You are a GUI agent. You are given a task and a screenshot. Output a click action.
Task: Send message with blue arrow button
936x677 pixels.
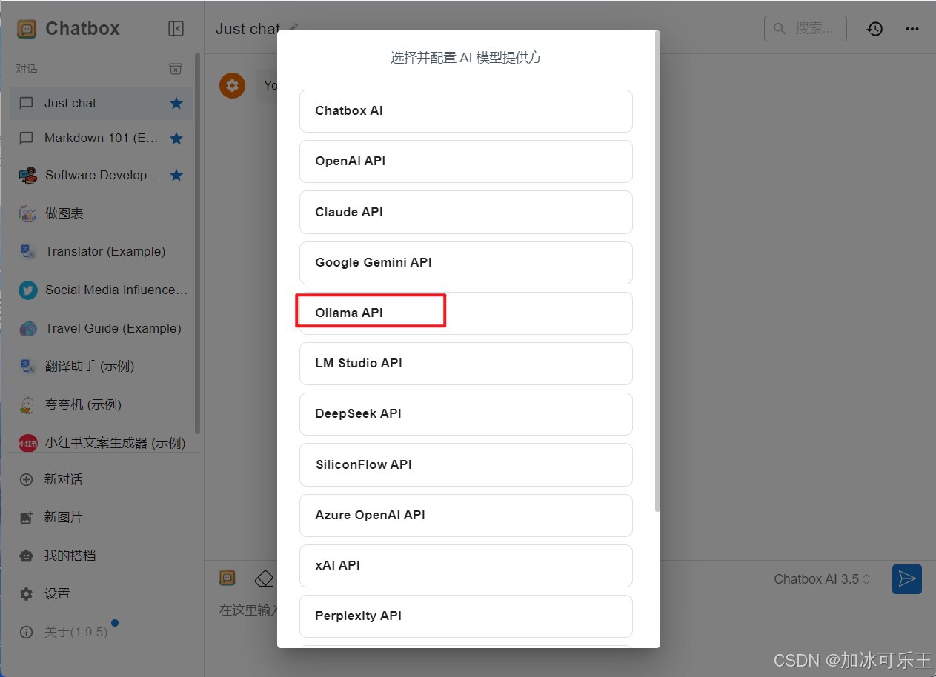coord(907,579)
